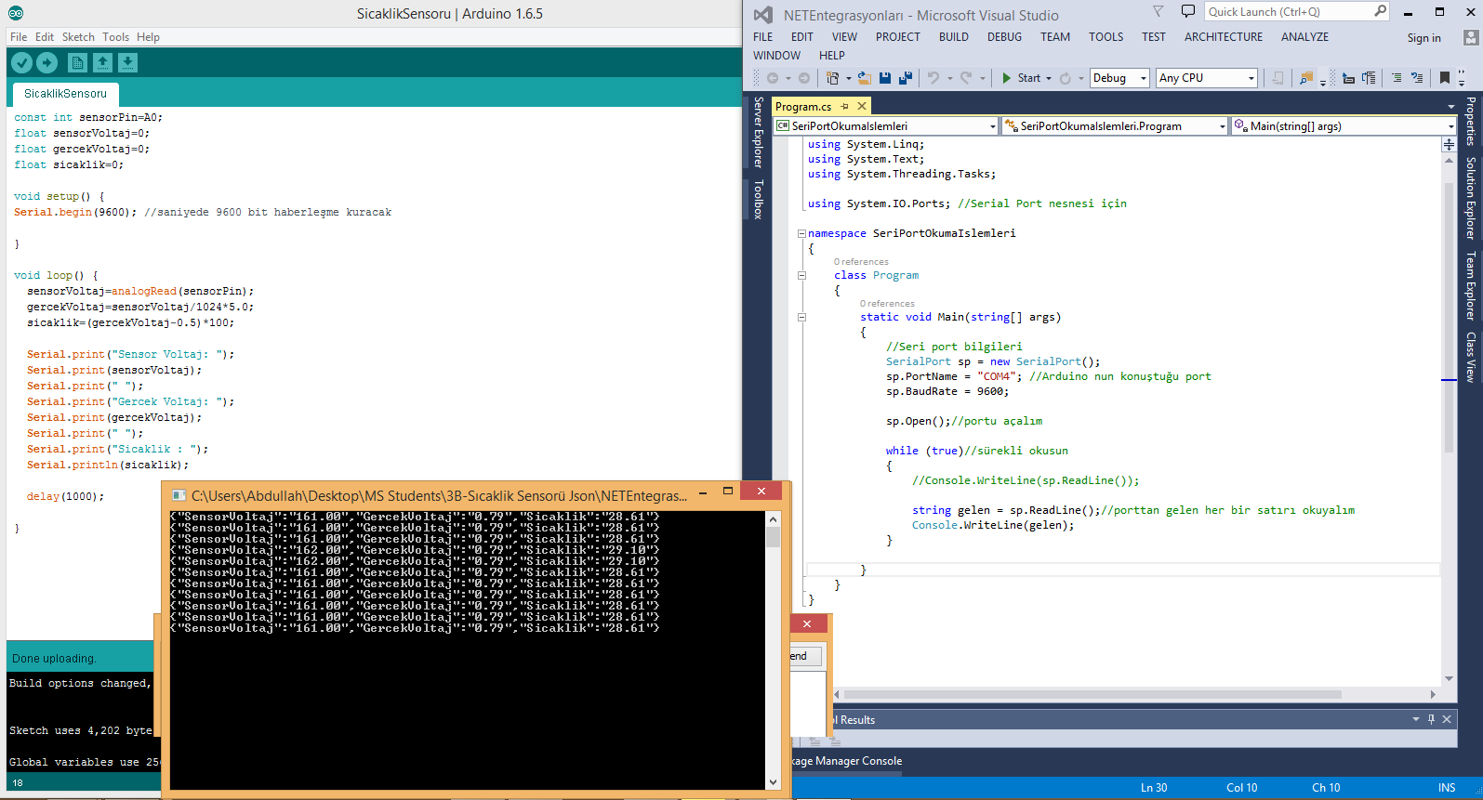Image resolution: width=1483 pixels, height=800 pixels.
Task: Open the Team Explorer side tab
Action: coord(1471,285)
